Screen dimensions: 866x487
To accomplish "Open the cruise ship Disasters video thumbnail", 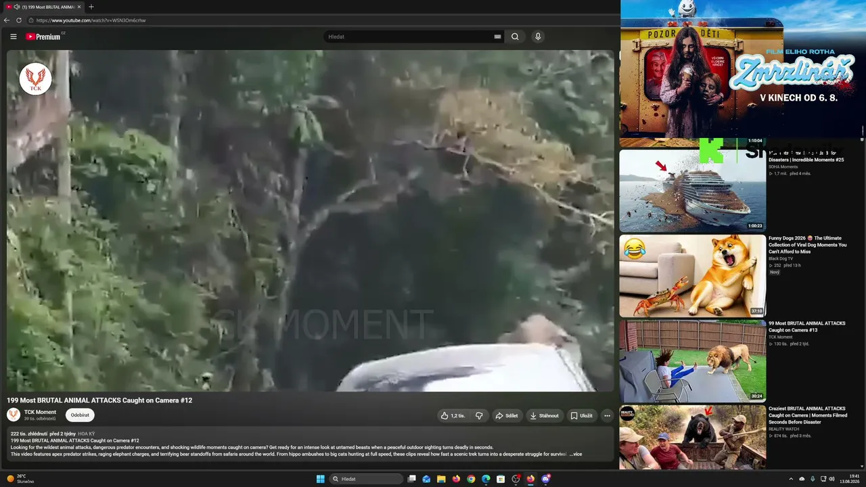I will tap(693, 191).
